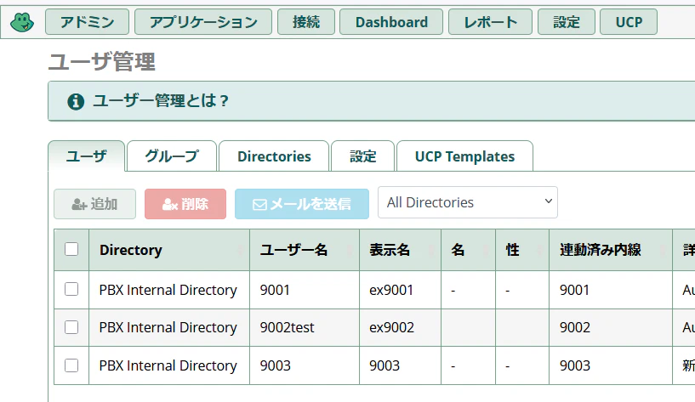Click linked extension 9002 cell
The image size is (695, 402).
pyautogui.click(x=611, y=327)
